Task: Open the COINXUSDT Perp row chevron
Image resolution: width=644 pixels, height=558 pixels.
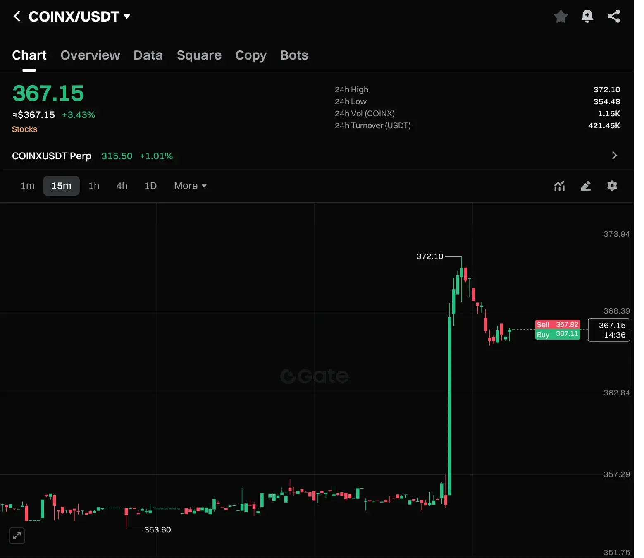Action: 614,156
